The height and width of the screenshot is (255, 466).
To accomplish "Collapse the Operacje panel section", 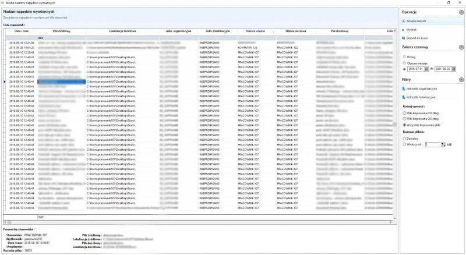I will click(461, 12).
